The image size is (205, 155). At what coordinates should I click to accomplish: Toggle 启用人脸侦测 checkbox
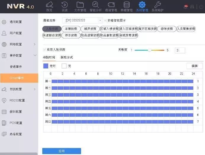click(44, 49)
